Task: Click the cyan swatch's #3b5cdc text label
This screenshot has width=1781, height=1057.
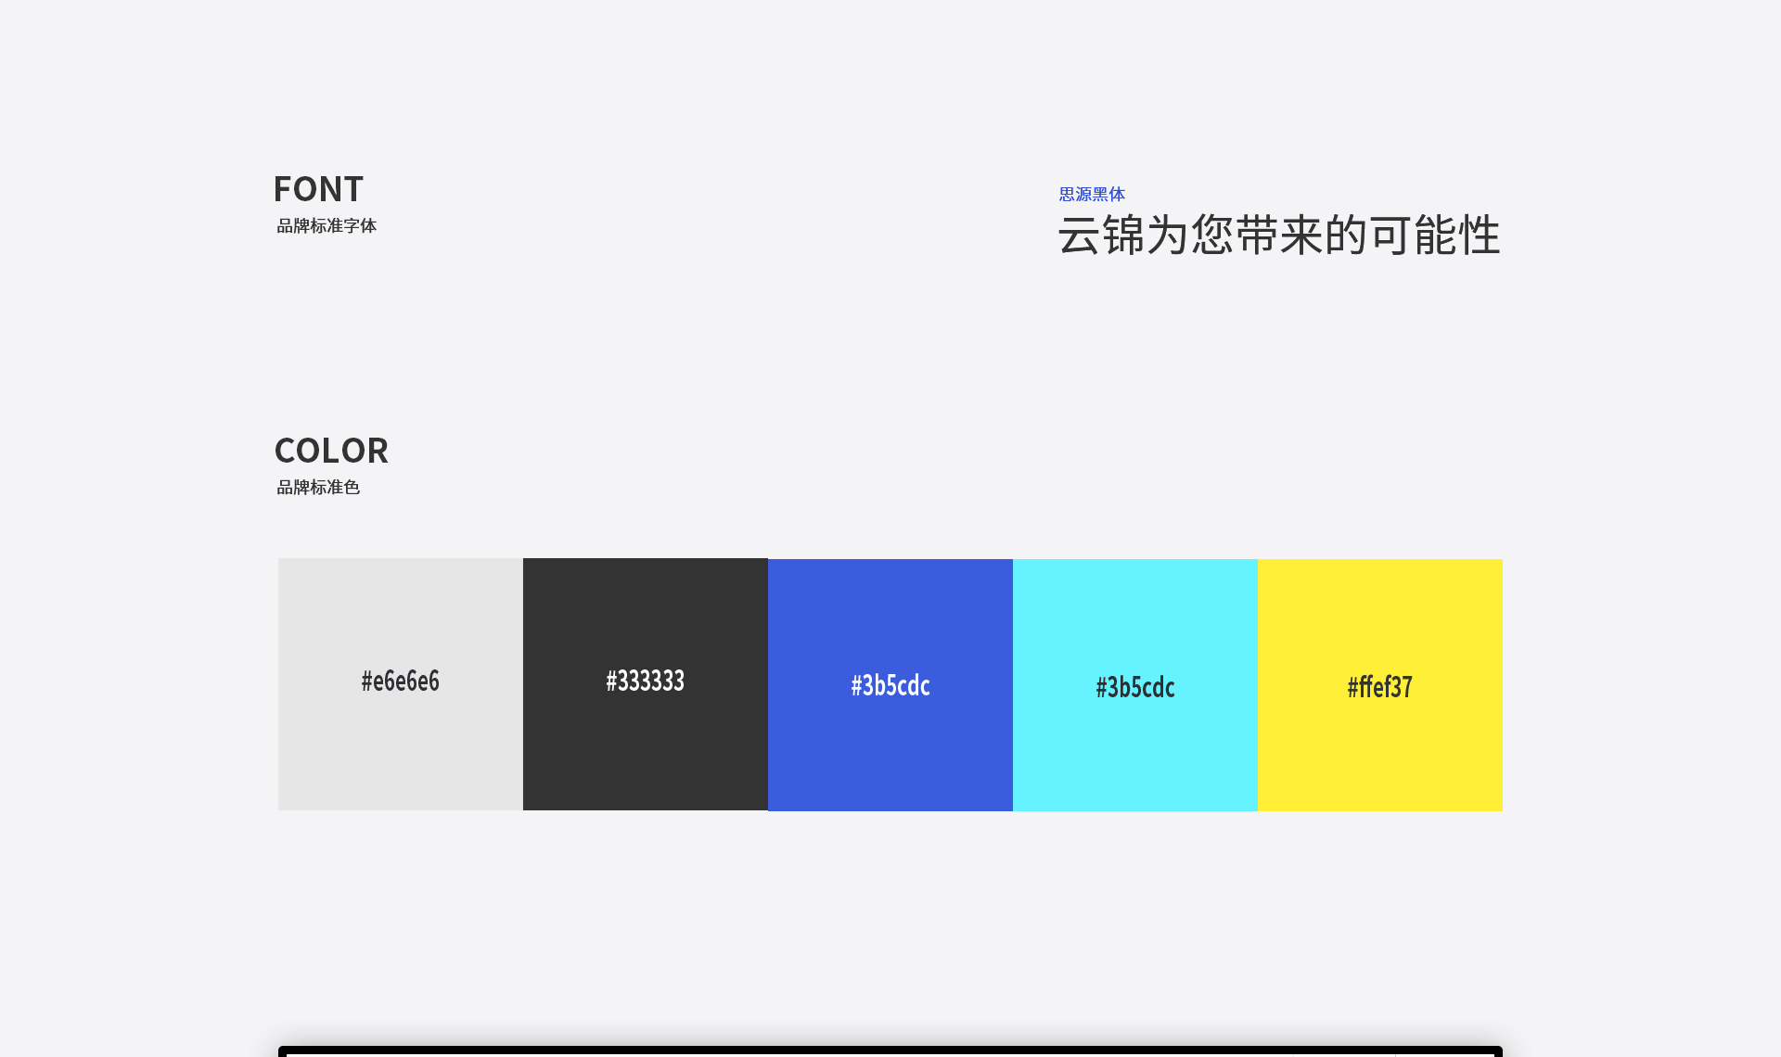Action: (1134, 687)
